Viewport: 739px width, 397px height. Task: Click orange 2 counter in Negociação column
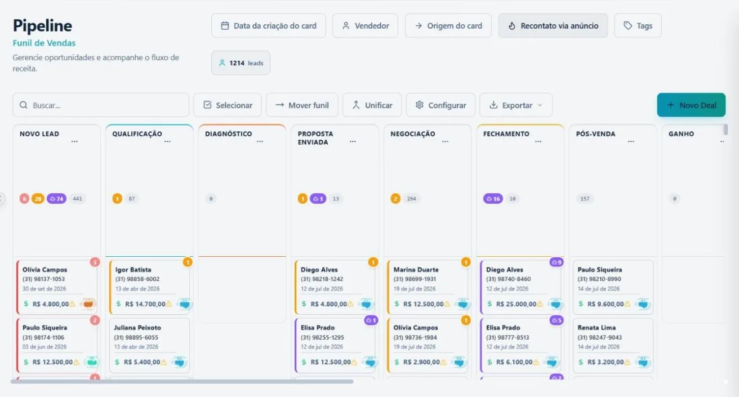click(x=395, y=199)
